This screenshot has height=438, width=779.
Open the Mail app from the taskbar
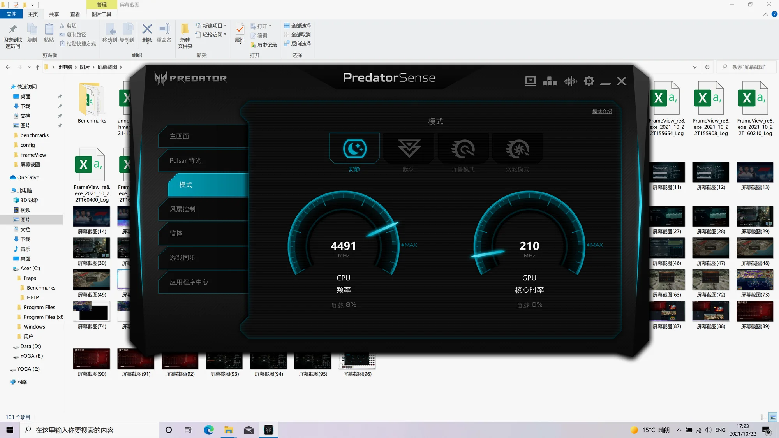249,430
